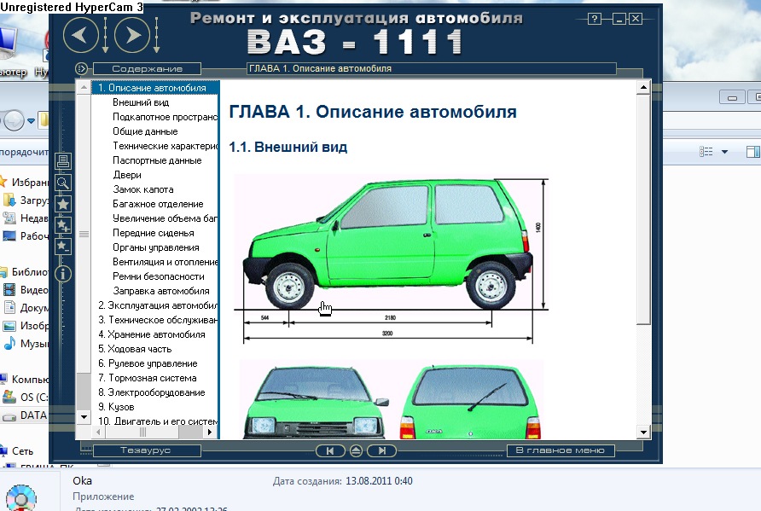761x511 pixels.
Task: Select chapter 9. Кузов
Action: click(x=116, y=407)
